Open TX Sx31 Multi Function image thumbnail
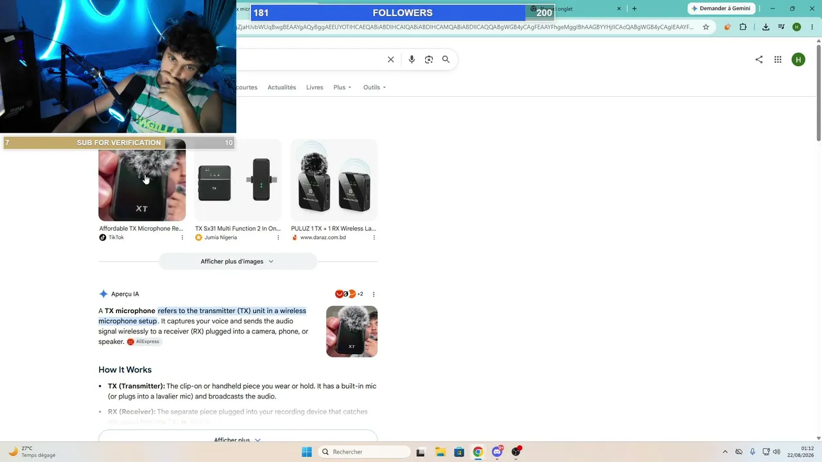This screenshot has height=462, width=822. pos(238,180)
